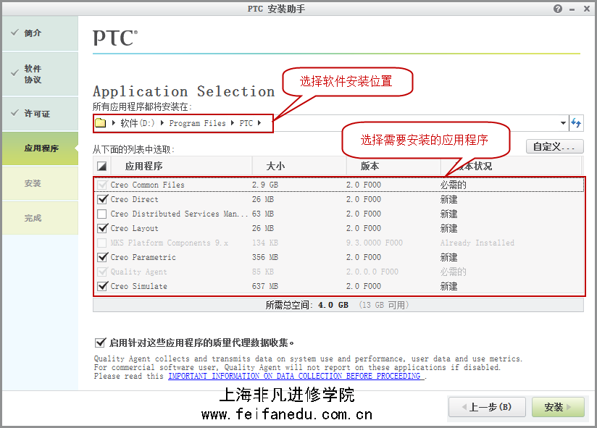Click the 软件(D:) path segment

[138, 123]
